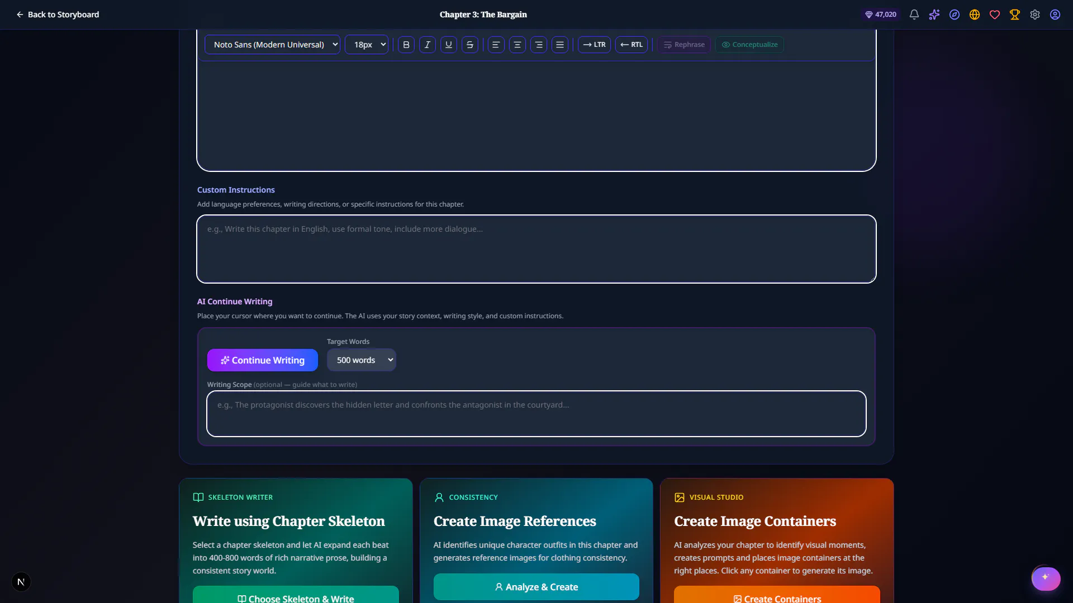Toggle strikethrough formatting

click(470, 45)
